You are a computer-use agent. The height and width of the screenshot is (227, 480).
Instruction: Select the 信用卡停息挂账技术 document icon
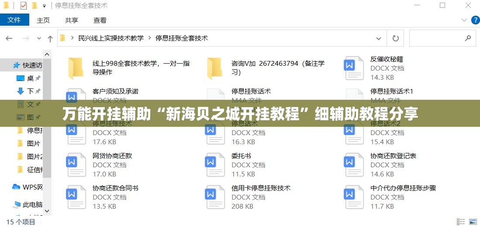click(x=214, y=197)
